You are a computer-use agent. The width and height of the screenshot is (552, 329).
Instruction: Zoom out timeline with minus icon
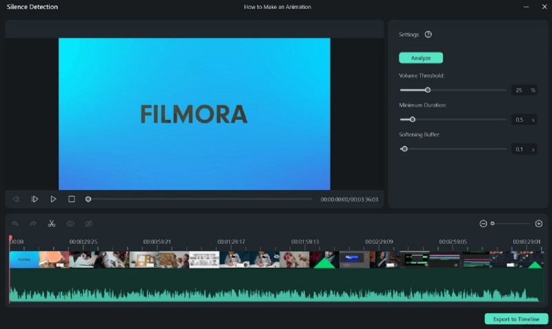pos(483,224)
